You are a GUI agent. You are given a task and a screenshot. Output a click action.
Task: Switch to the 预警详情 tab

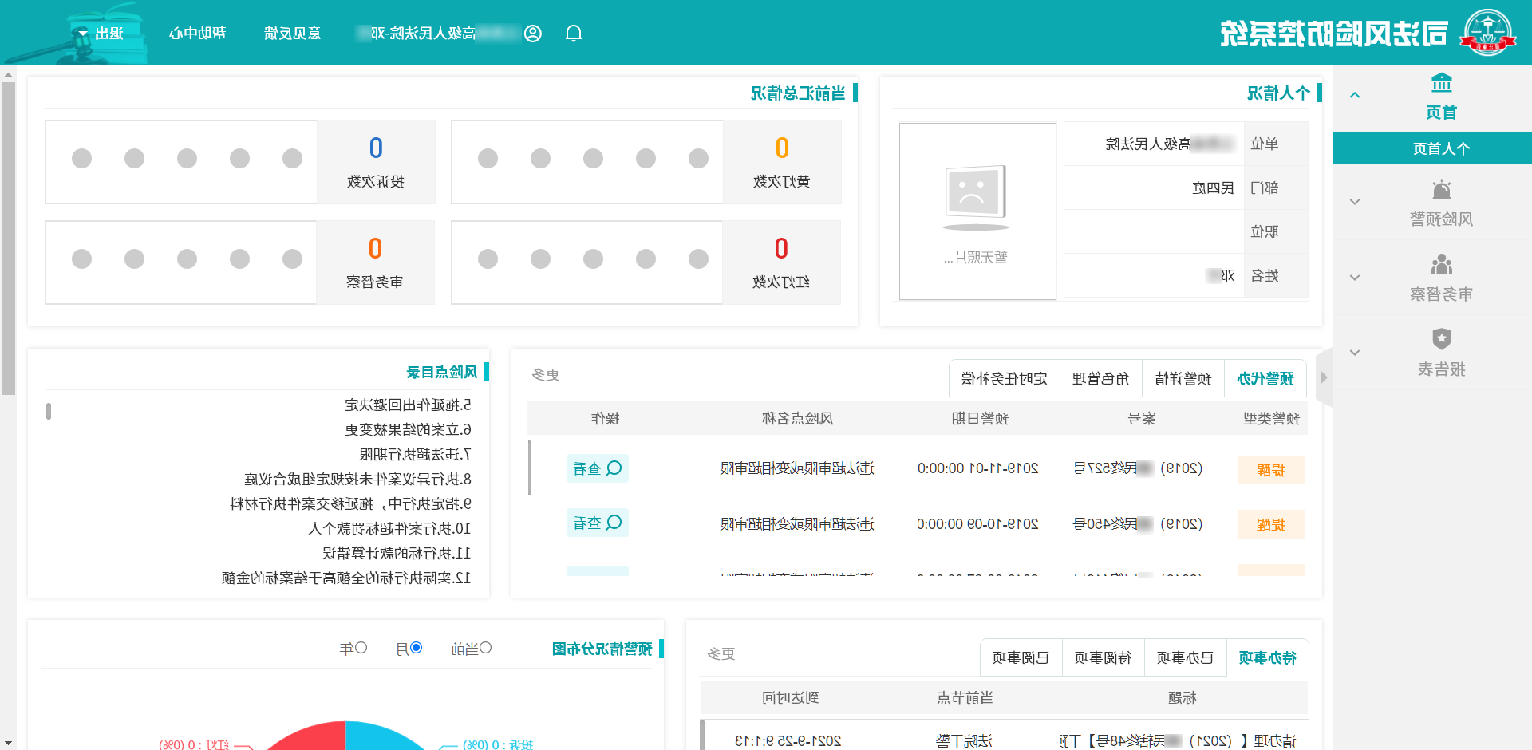click(x=1183, y=378)
